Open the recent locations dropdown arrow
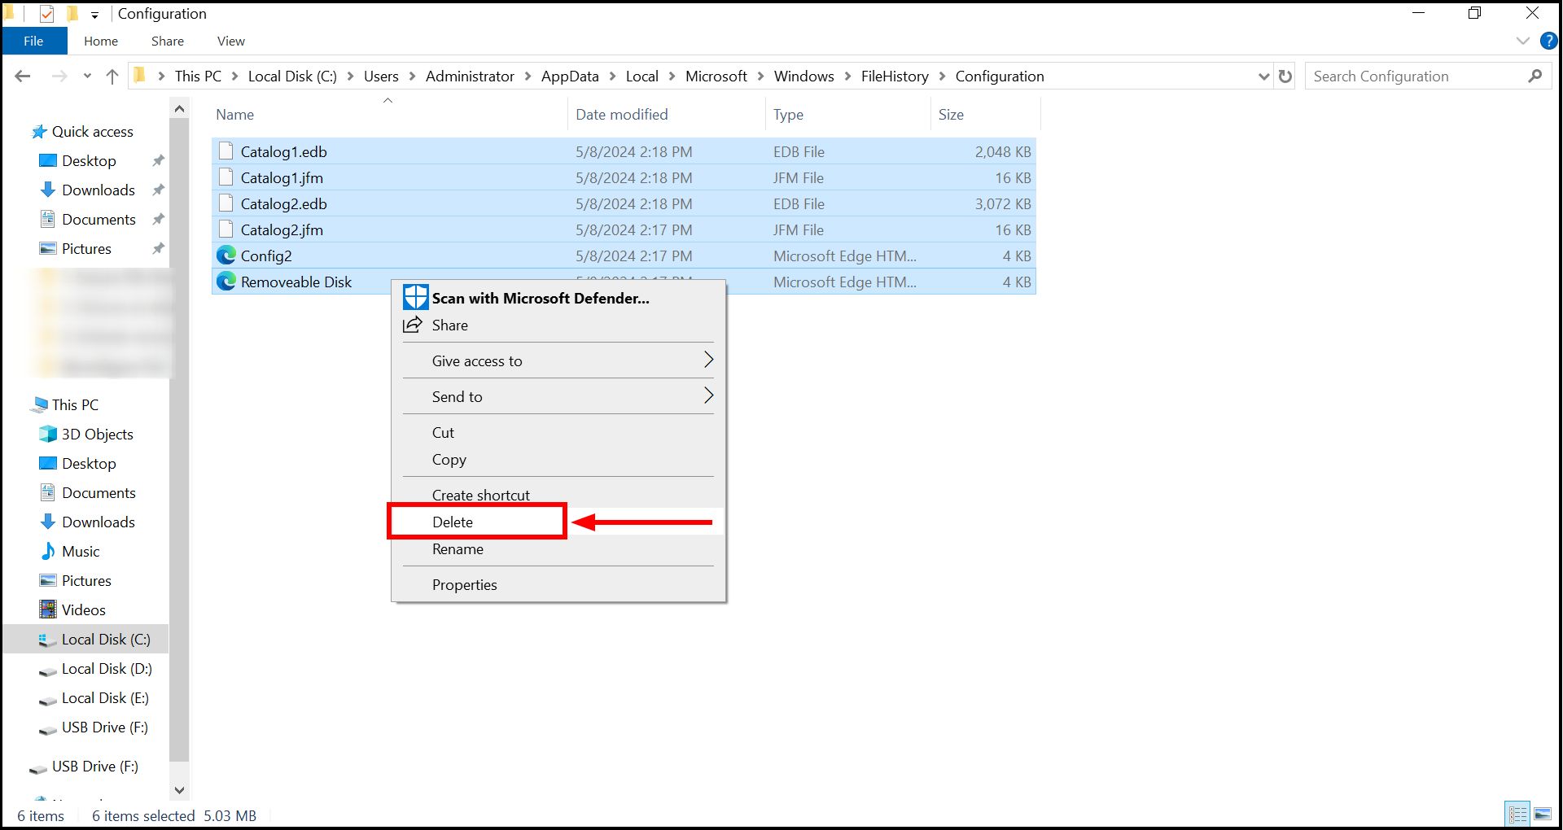Screen dimensions: 1563x830 87,76
